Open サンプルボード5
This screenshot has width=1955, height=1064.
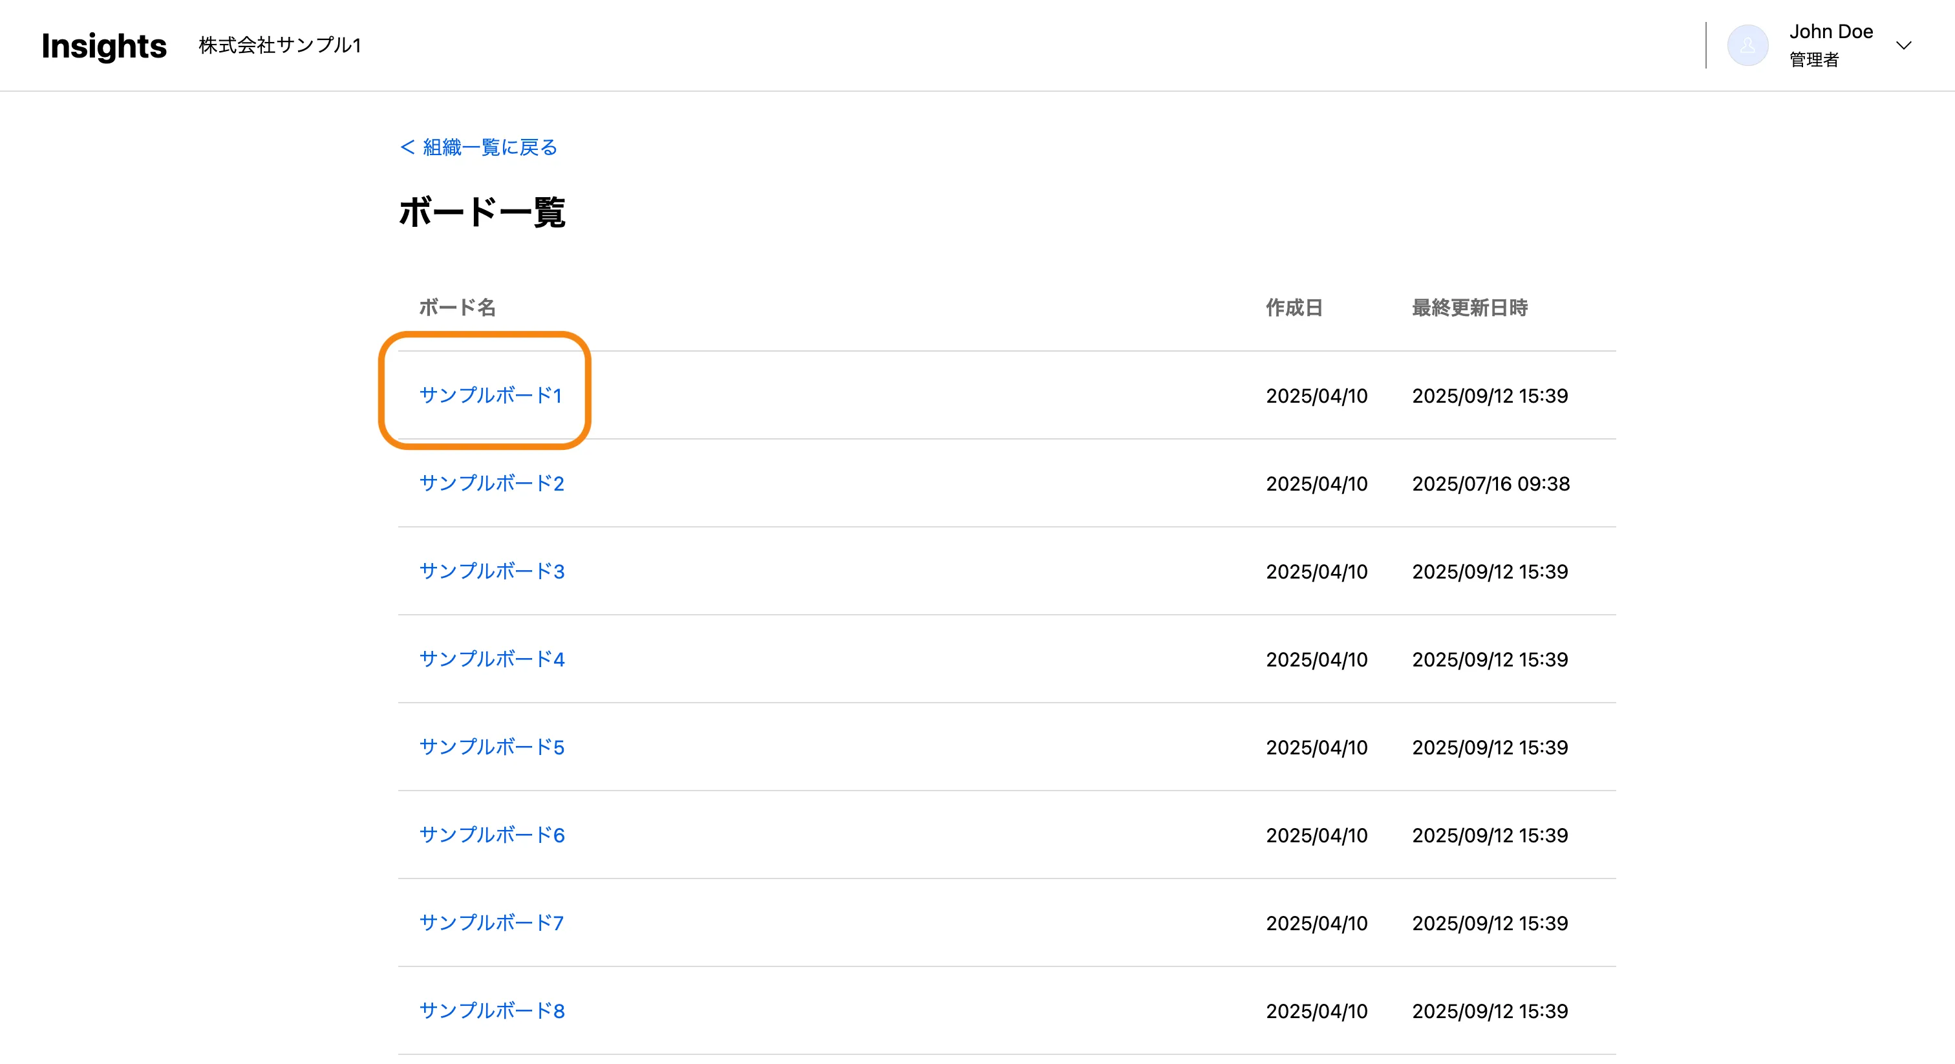pyautogui.click(x=492, y=747)
